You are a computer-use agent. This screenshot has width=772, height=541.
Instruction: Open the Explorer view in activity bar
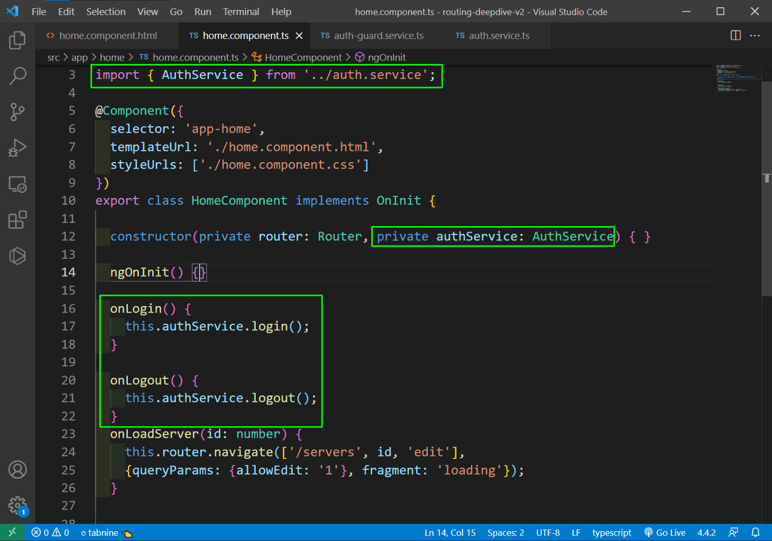click(18, 40)
